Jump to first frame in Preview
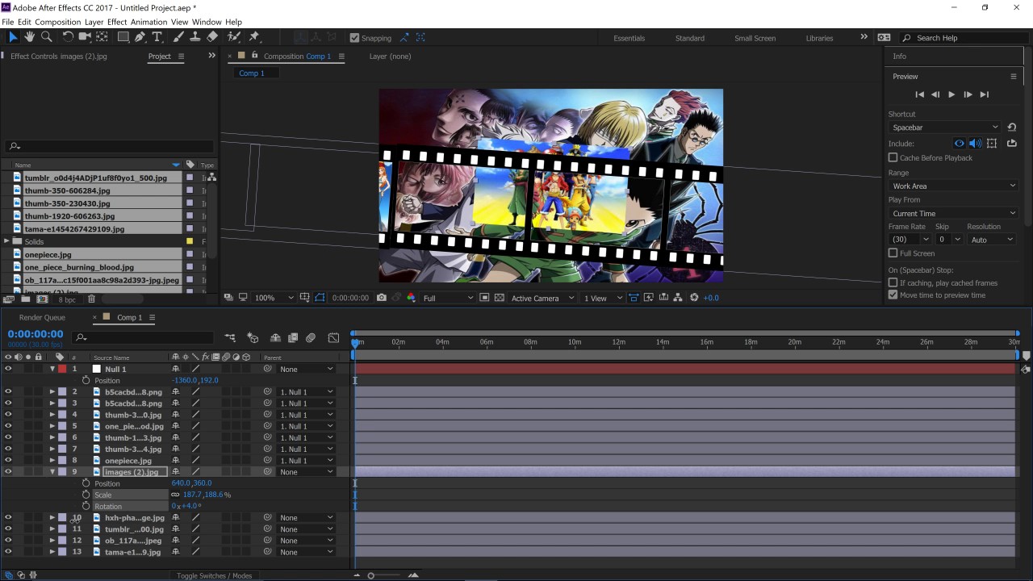 919,94
